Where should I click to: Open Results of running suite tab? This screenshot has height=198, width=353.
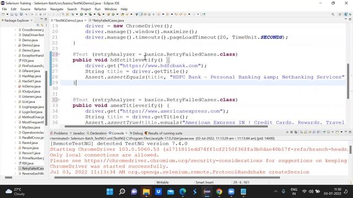pos(163,133)
